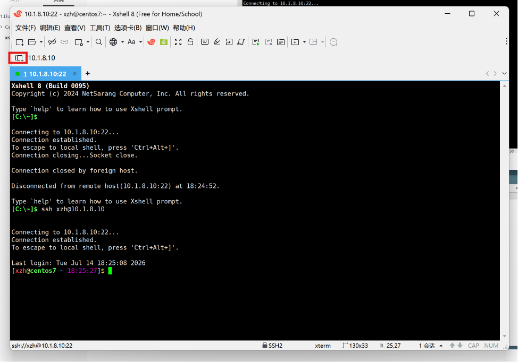Open the toolbar overflow three-dots menu
The height and width of the screenshot is (362, 518).
[x=506, y=41]
